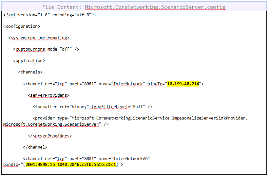Click the opening <configuration> tag

tap(22, 26)
